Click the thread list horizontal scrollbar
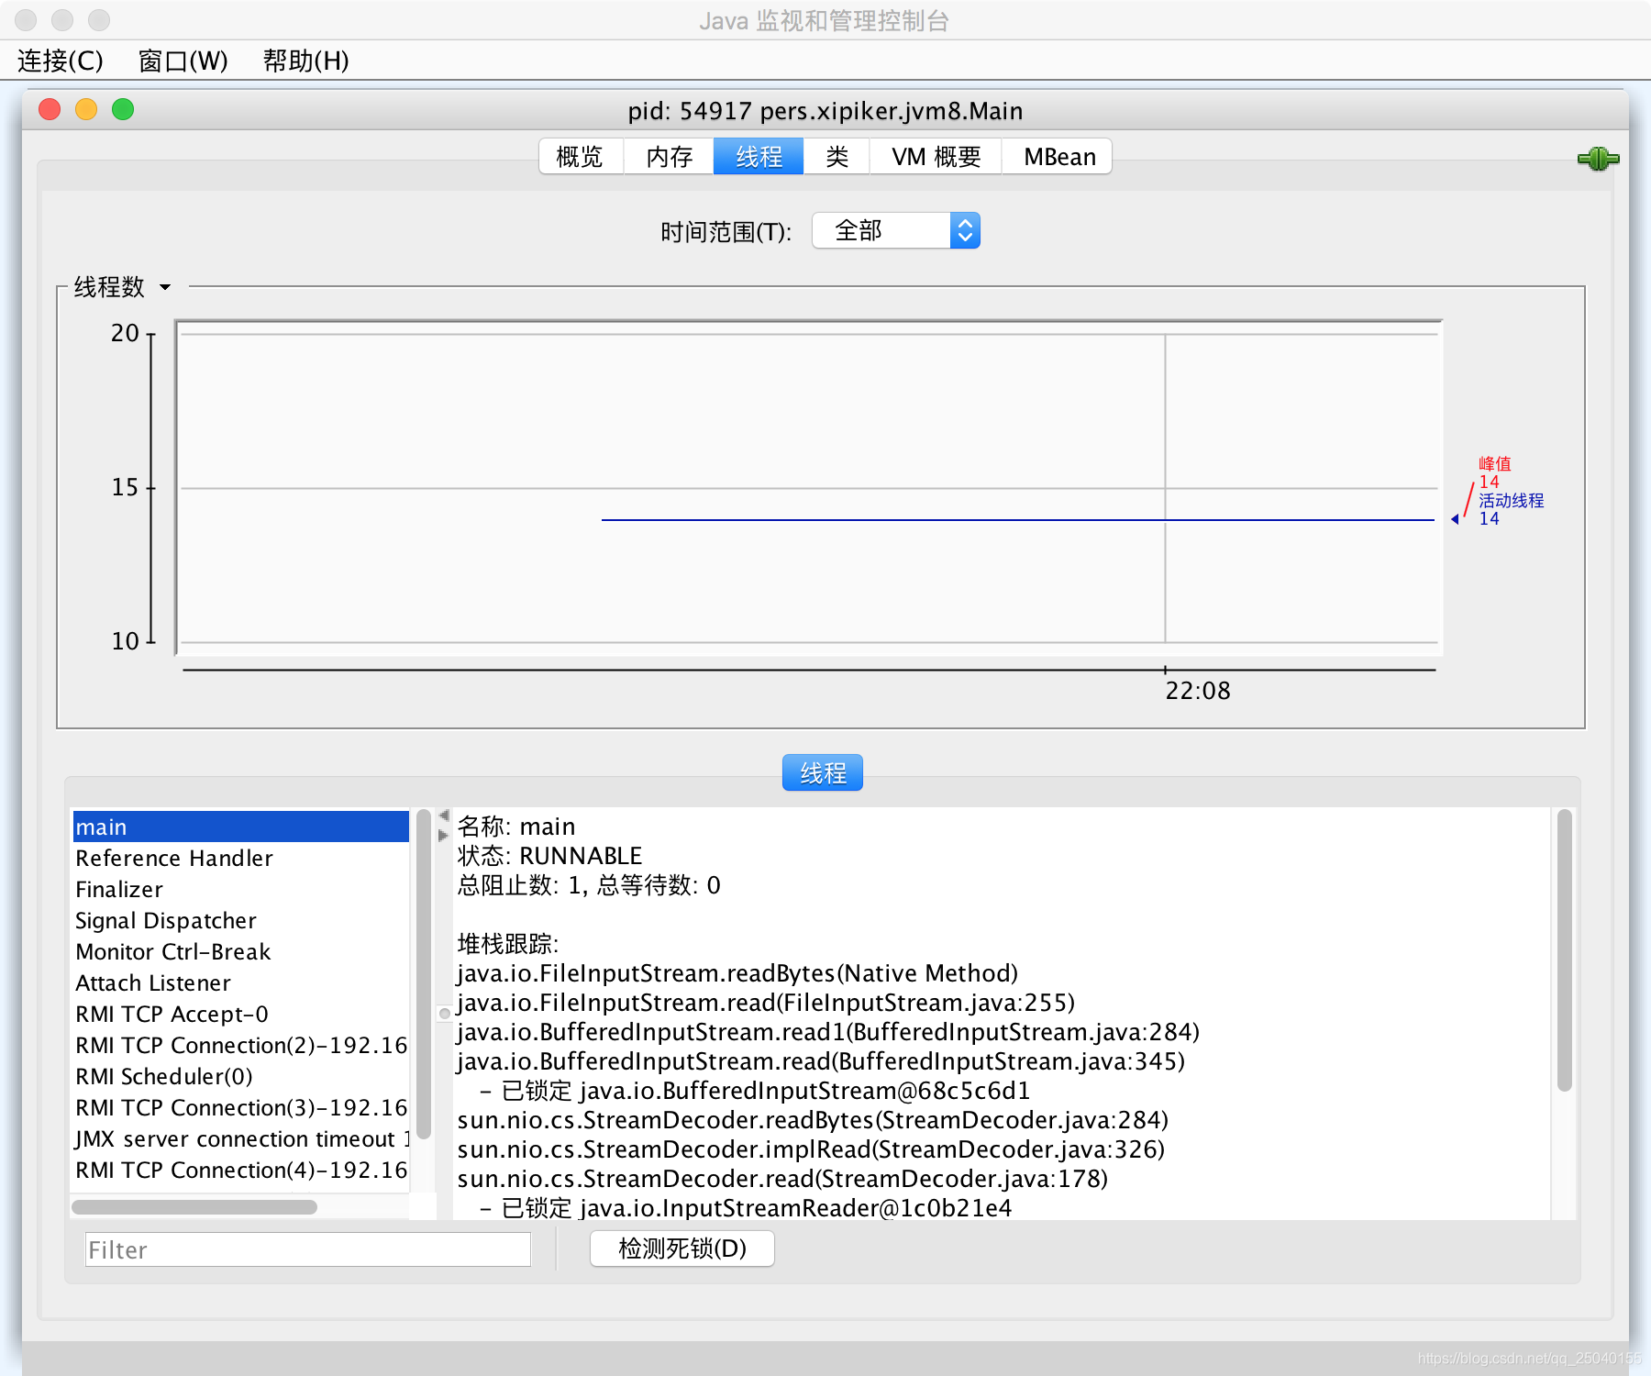This screenshot has width=1651, height=1376. click(x=194, y=1207)
